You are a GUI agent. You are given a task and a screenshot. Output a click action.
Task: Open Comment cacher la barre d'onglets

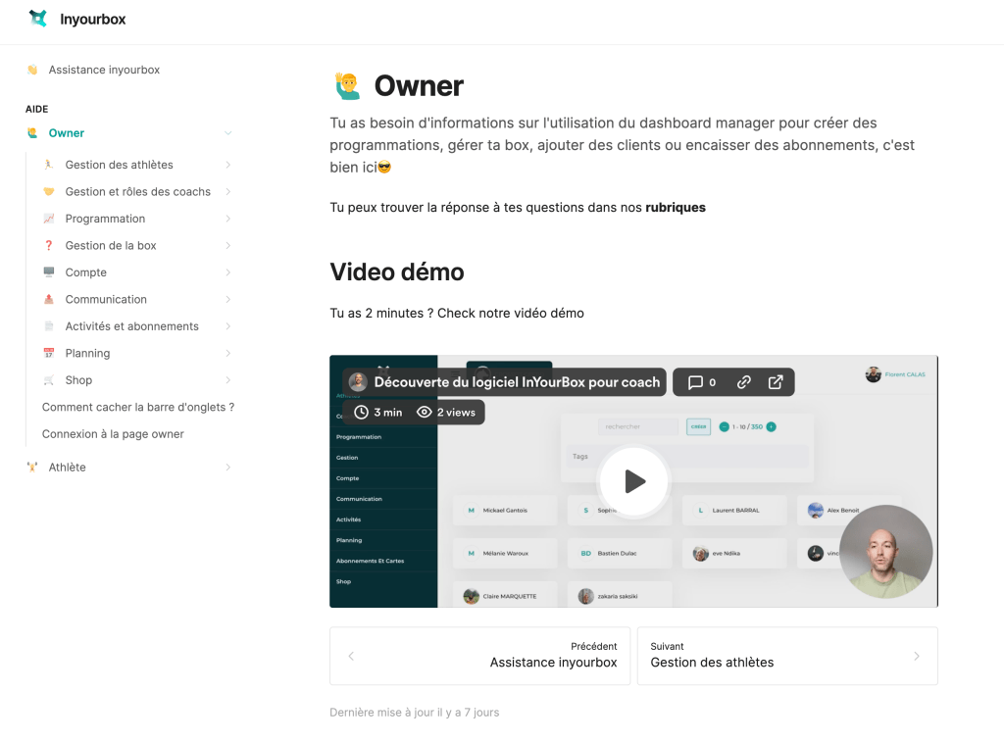point(137,407)
